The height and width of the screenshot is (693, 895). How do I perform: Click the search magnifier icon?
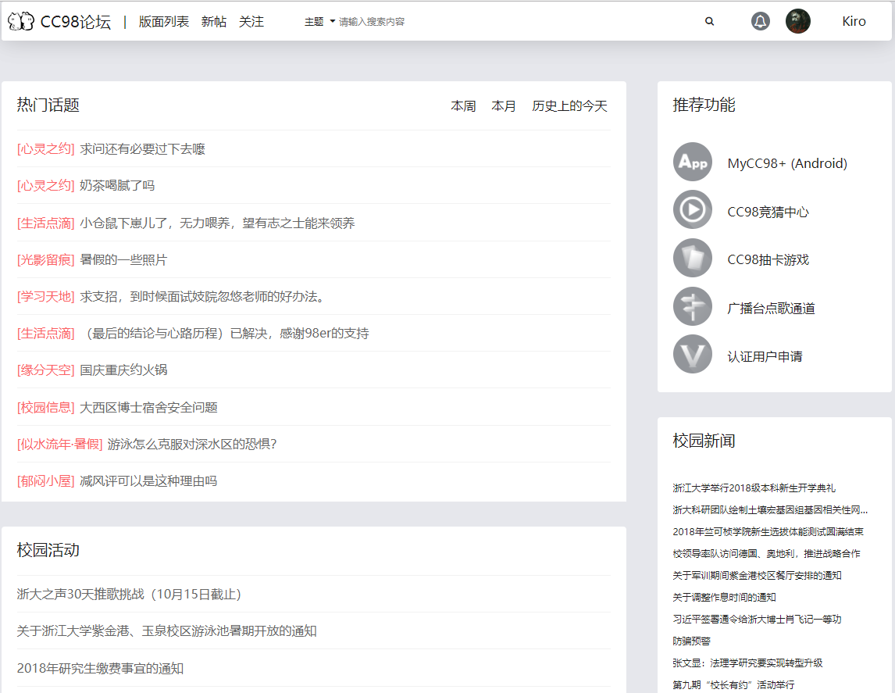point(709,22)
